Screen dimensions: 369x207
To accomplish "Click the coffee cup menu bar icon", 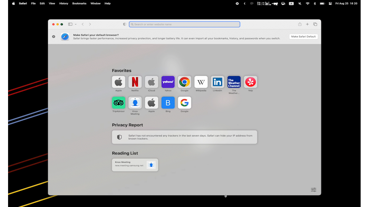I will 283,3.
